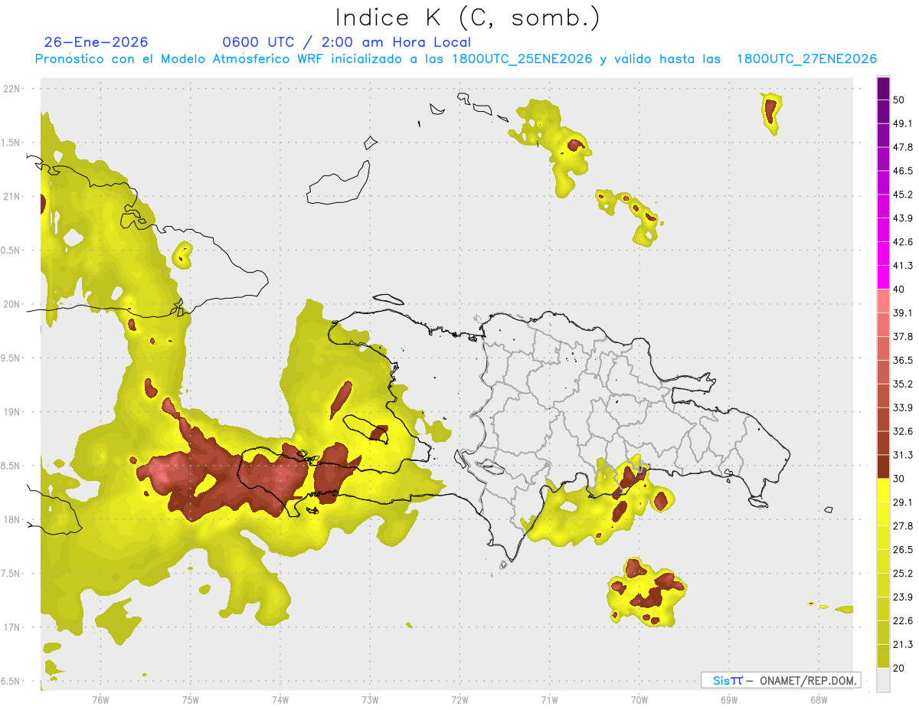Click the colorbar value "20"
Screen dimensions: 919x710
click(899, 668)
